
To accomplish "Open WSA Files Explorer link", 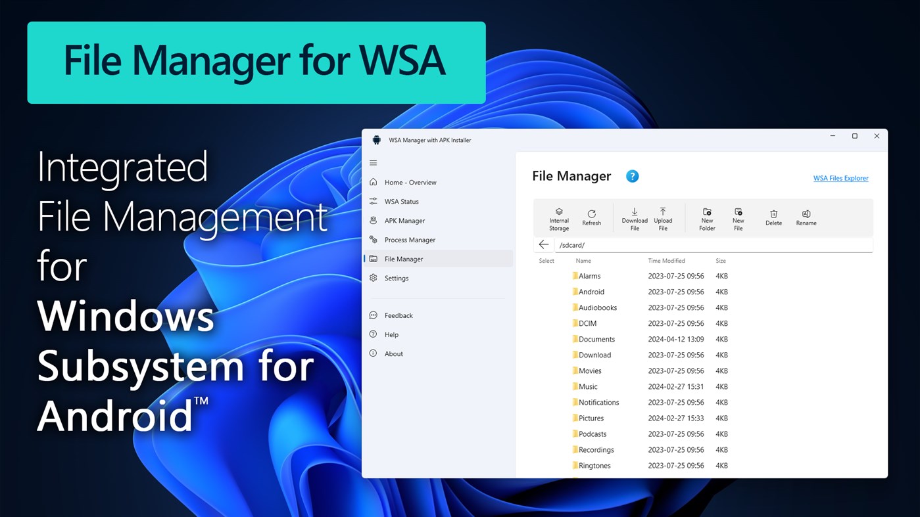I will [x=840, y=178].
